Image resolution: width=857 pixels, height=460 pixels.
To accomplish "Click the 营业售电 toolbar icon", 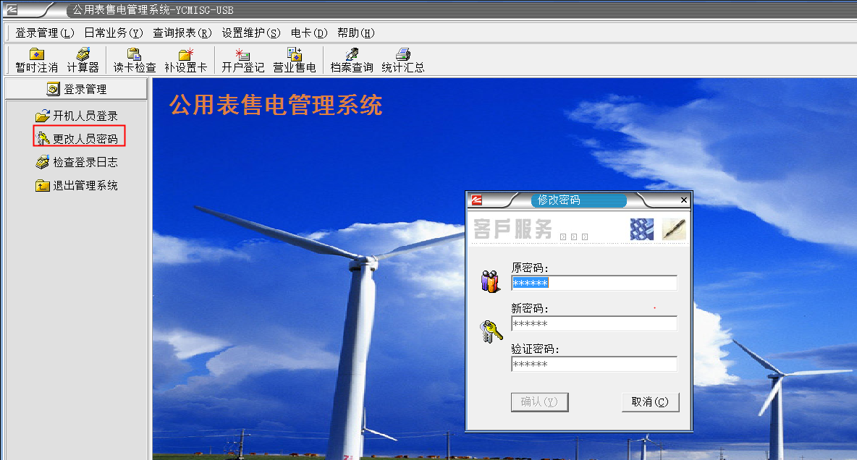I will pyautogui.click(x=294, y=60).
